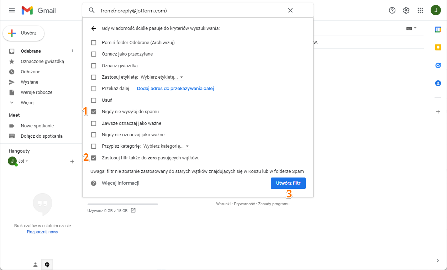
Task: Collapse the sidebar with the hamburger menu
Action: tap(12, 10)
